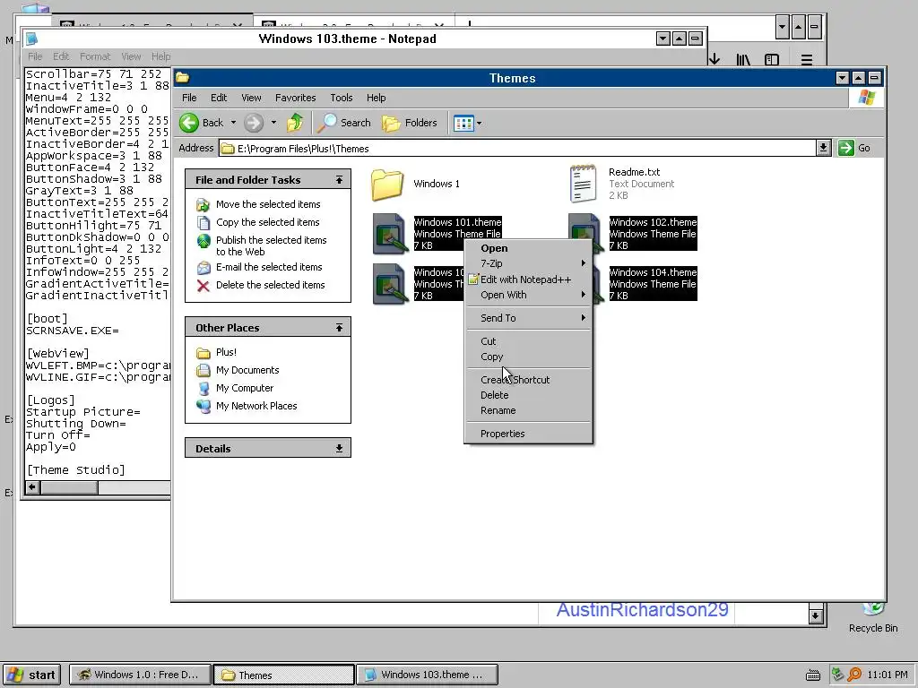Viewport: 918px width, 688px height.
Task: Click E-mail the selected items envelope icon
Action: point(204,268)
